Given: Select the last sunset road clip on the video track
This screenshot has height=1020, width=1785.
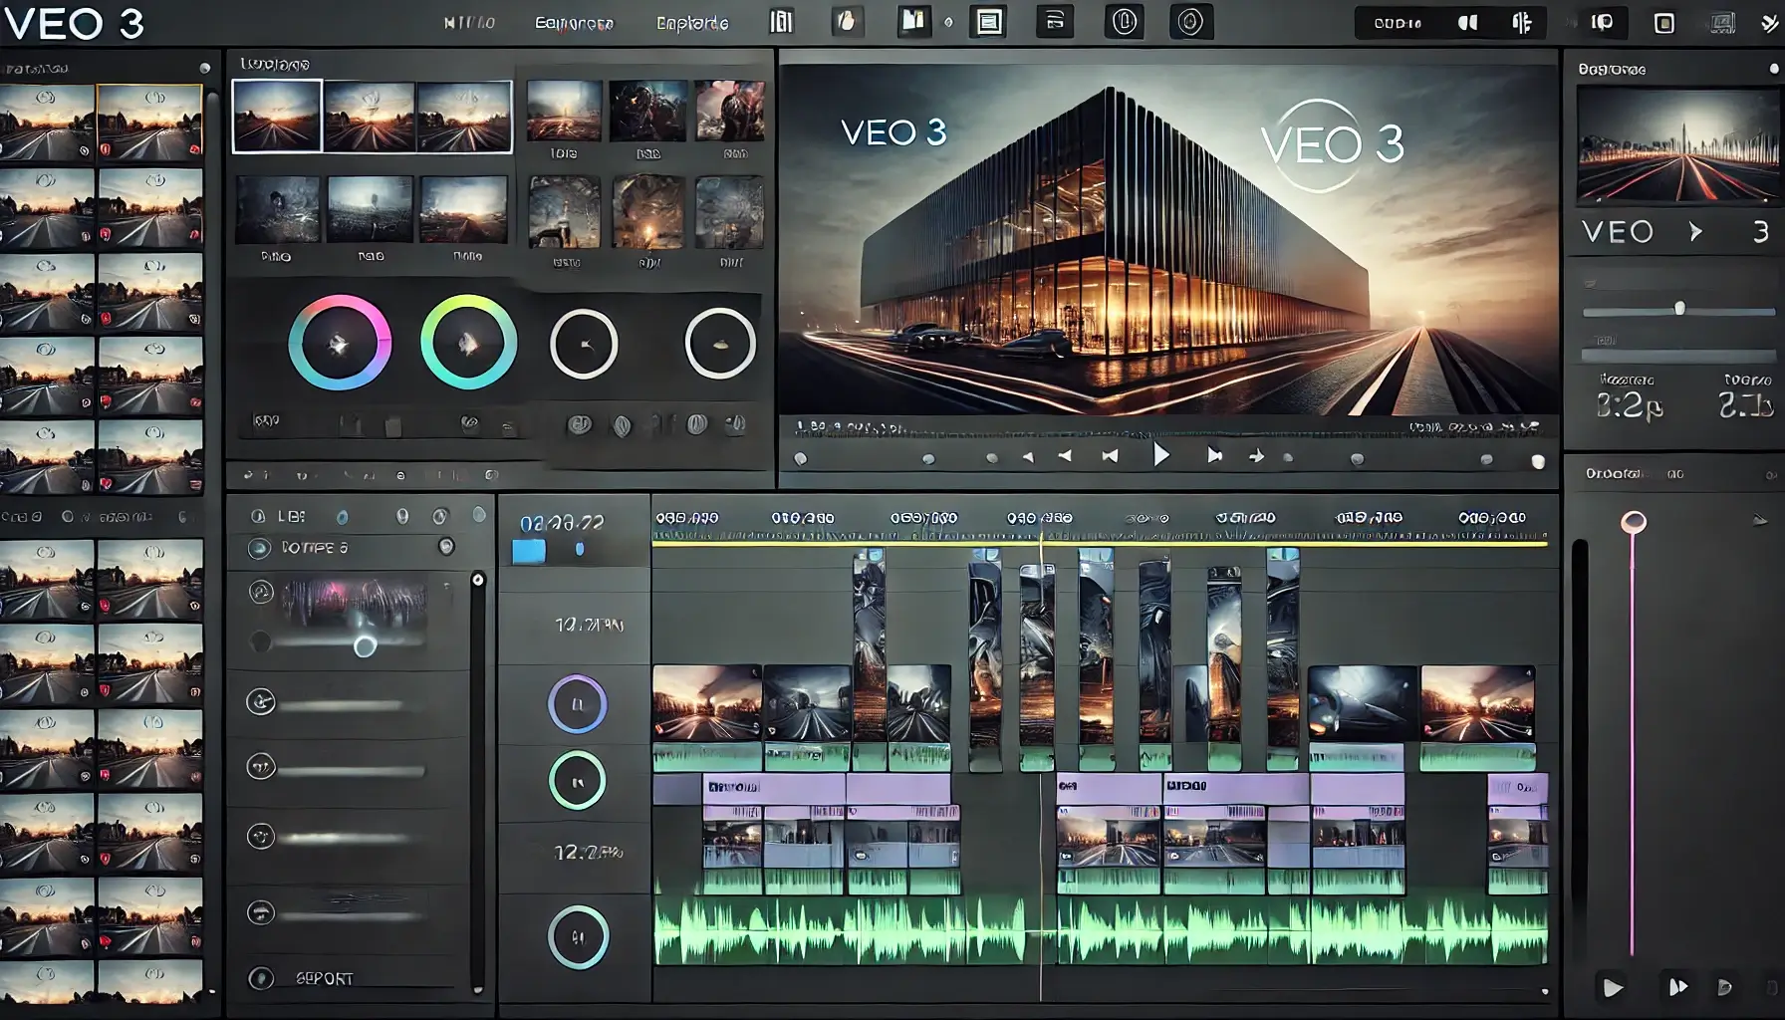Looking at the screenshot, I should coord(1477,703).
